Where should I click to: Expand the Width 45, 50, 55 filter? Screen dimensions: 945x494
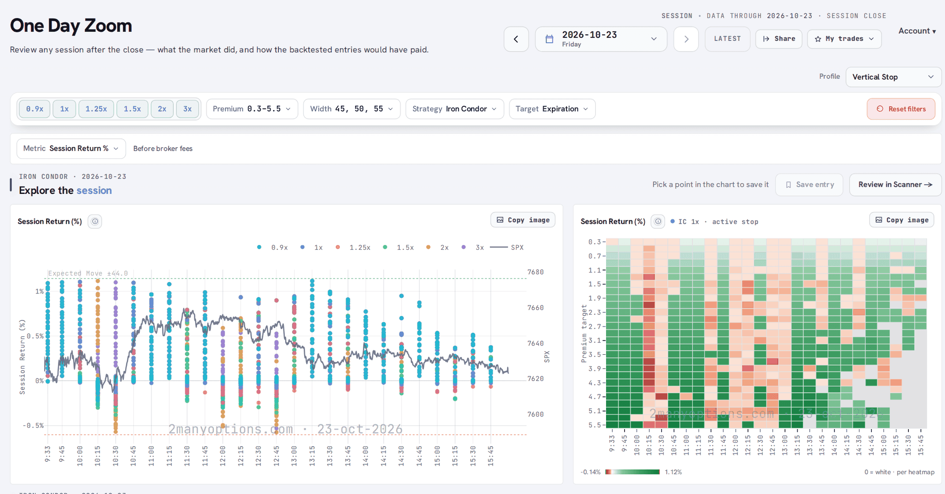(351, 109)
